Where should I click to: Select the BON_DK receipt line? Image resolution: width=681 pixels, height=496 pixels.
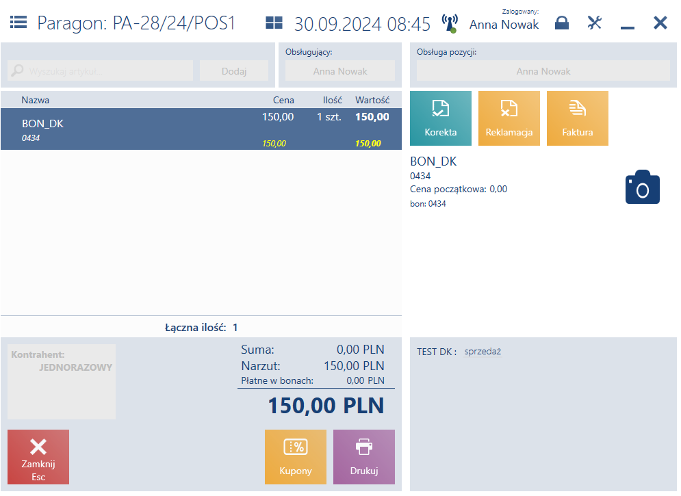pyautogui.click(x=201, y=129)
